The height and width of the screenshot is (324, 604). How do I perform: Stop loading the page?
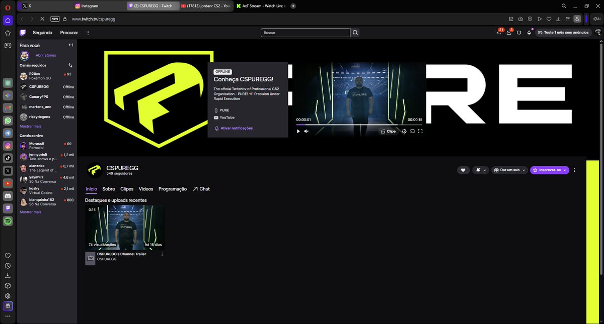click(x=42, y=19)
